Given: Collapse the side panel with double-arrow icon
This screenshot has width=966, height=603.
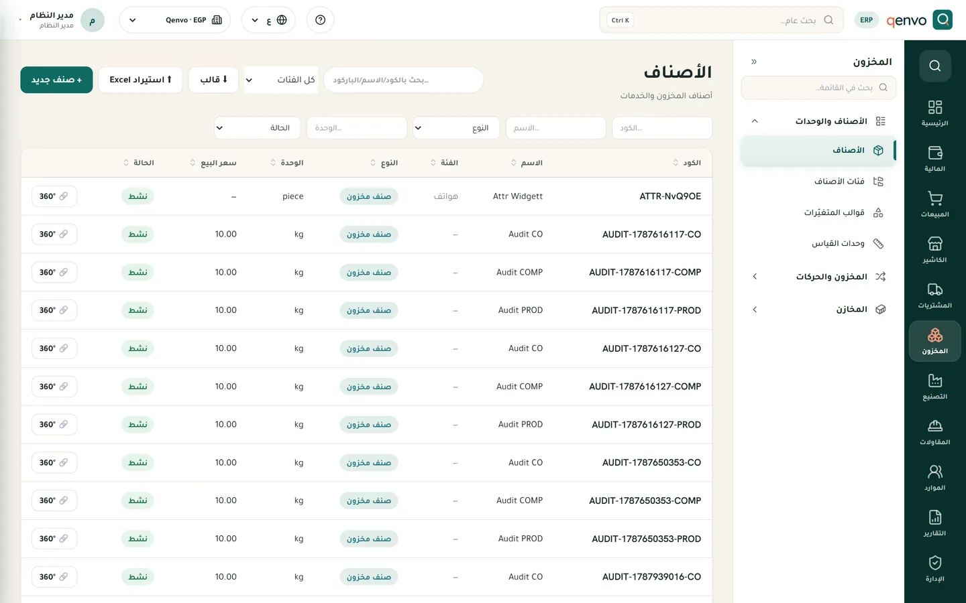Looking at the screenshot, I should point(754,62).
